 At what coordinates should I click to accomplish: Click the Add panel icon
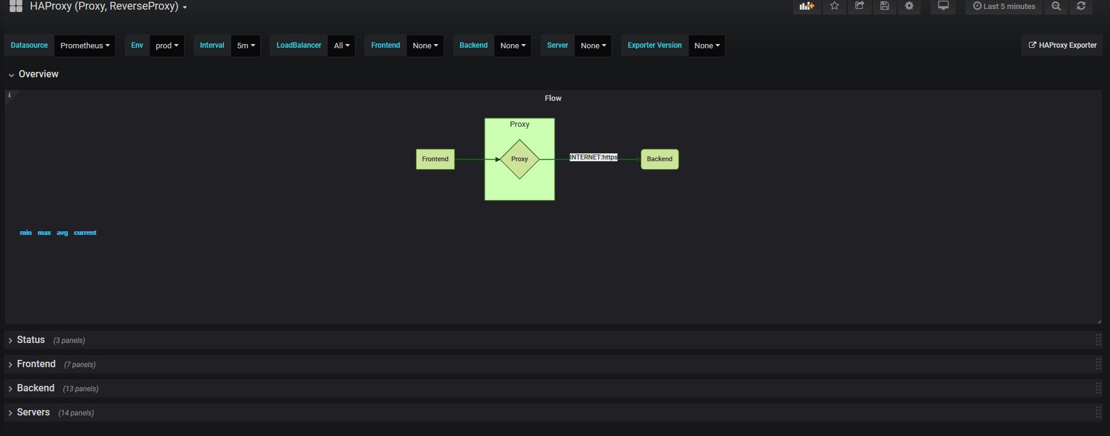coord(806,6)
